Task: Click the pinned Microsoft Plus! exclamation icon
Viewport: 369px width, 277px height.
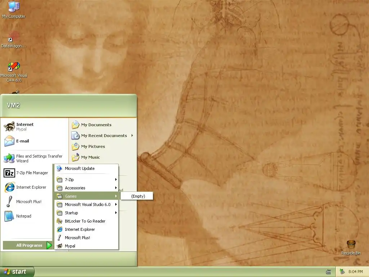Action: click(9, 202)
